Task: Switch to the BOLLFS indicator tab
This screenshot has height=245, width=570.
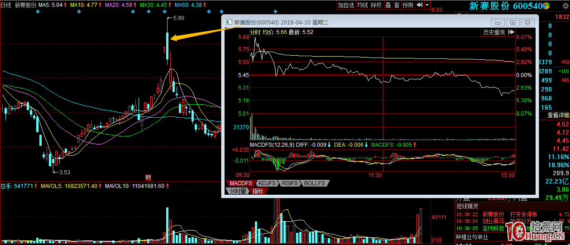Action: pos(314,183)
